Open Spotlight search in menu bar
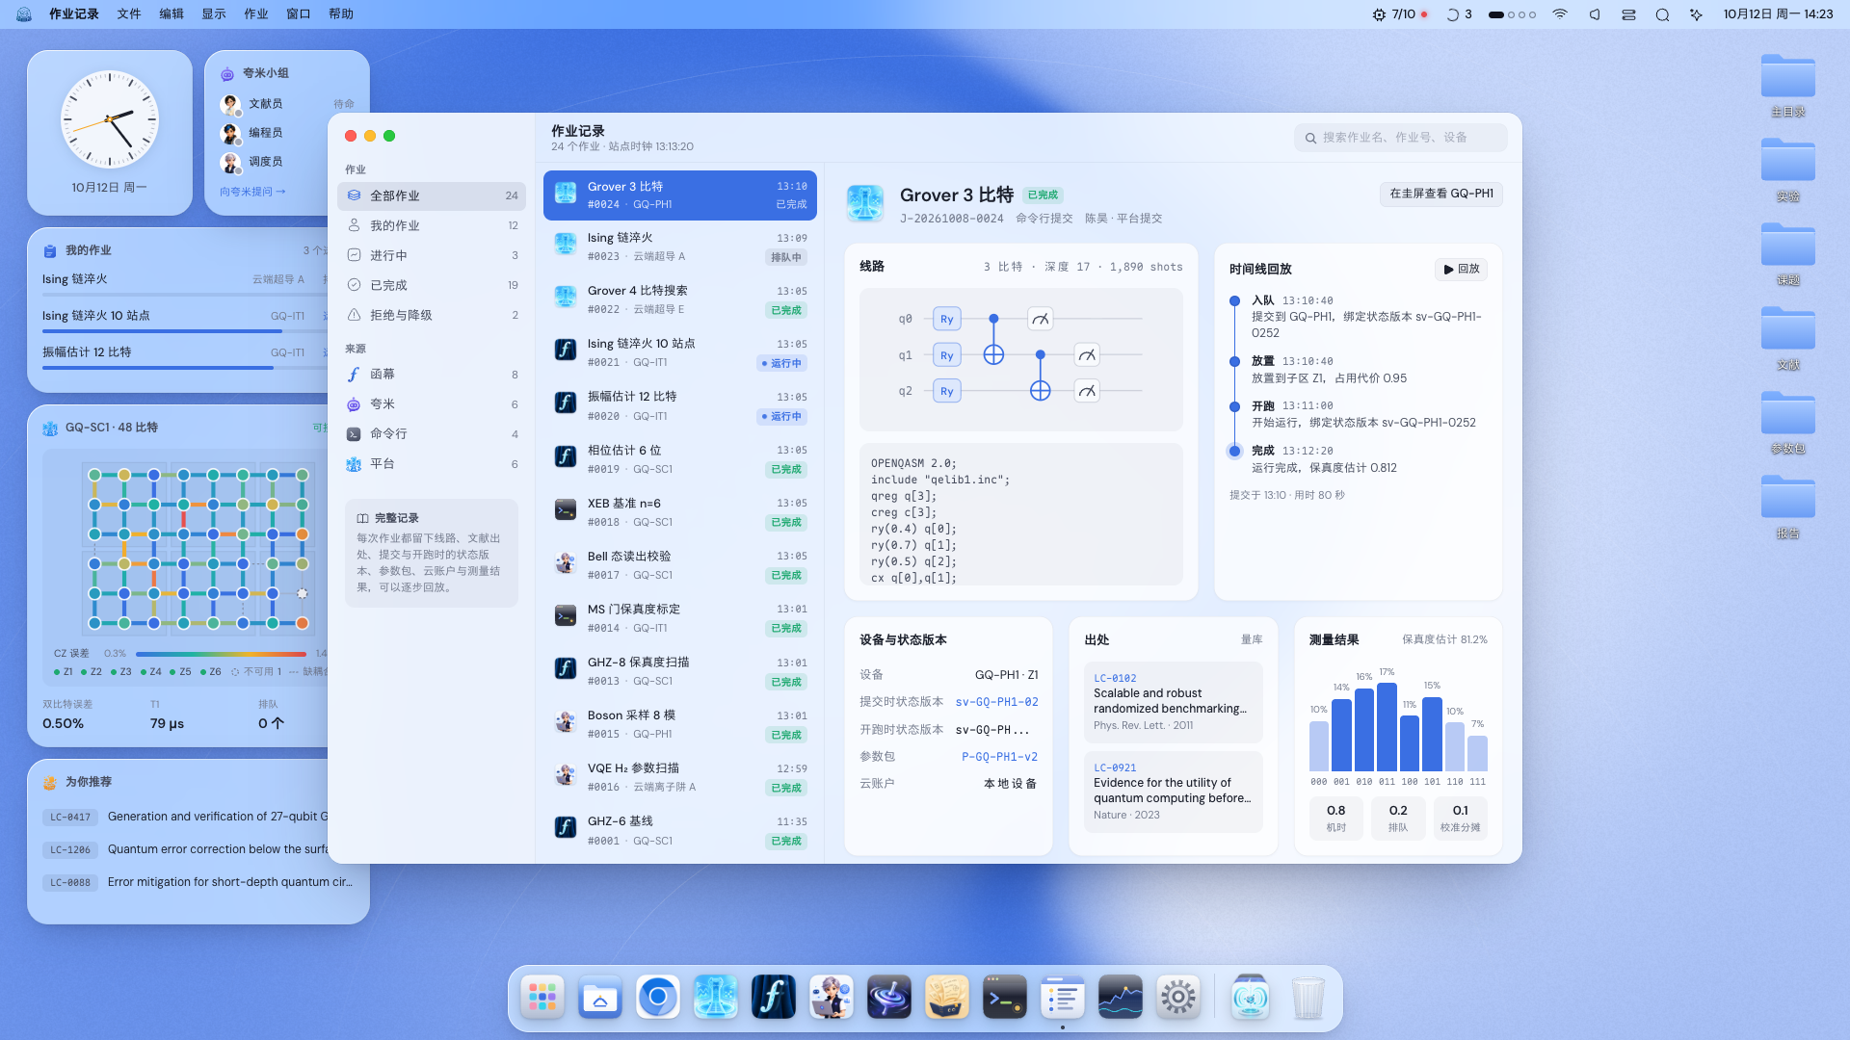Viewport: 1850px width, 1040px height. 1662,14
